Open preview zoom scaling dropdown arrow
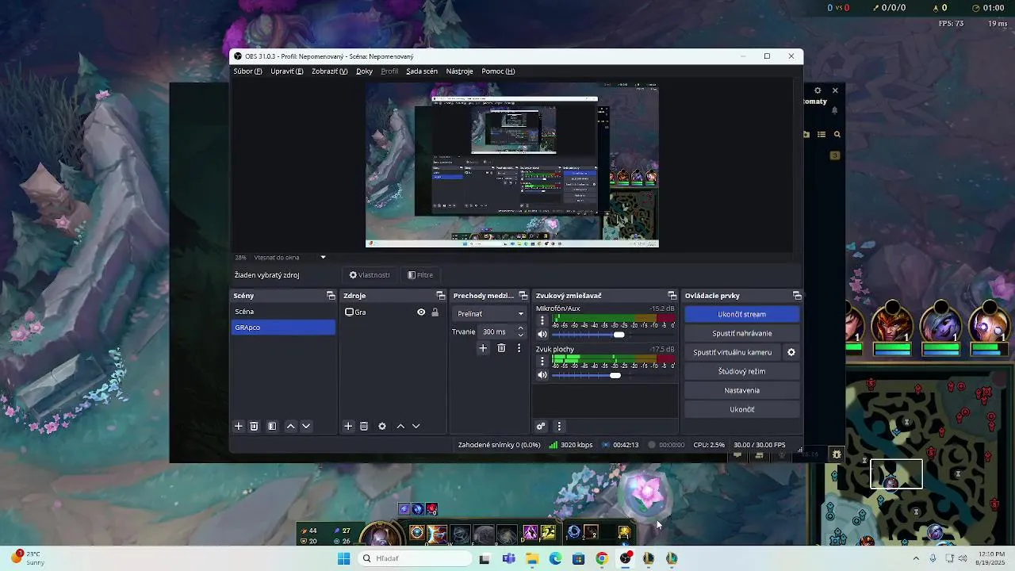The image size is (1015, 571). click(x=323, y=257)
